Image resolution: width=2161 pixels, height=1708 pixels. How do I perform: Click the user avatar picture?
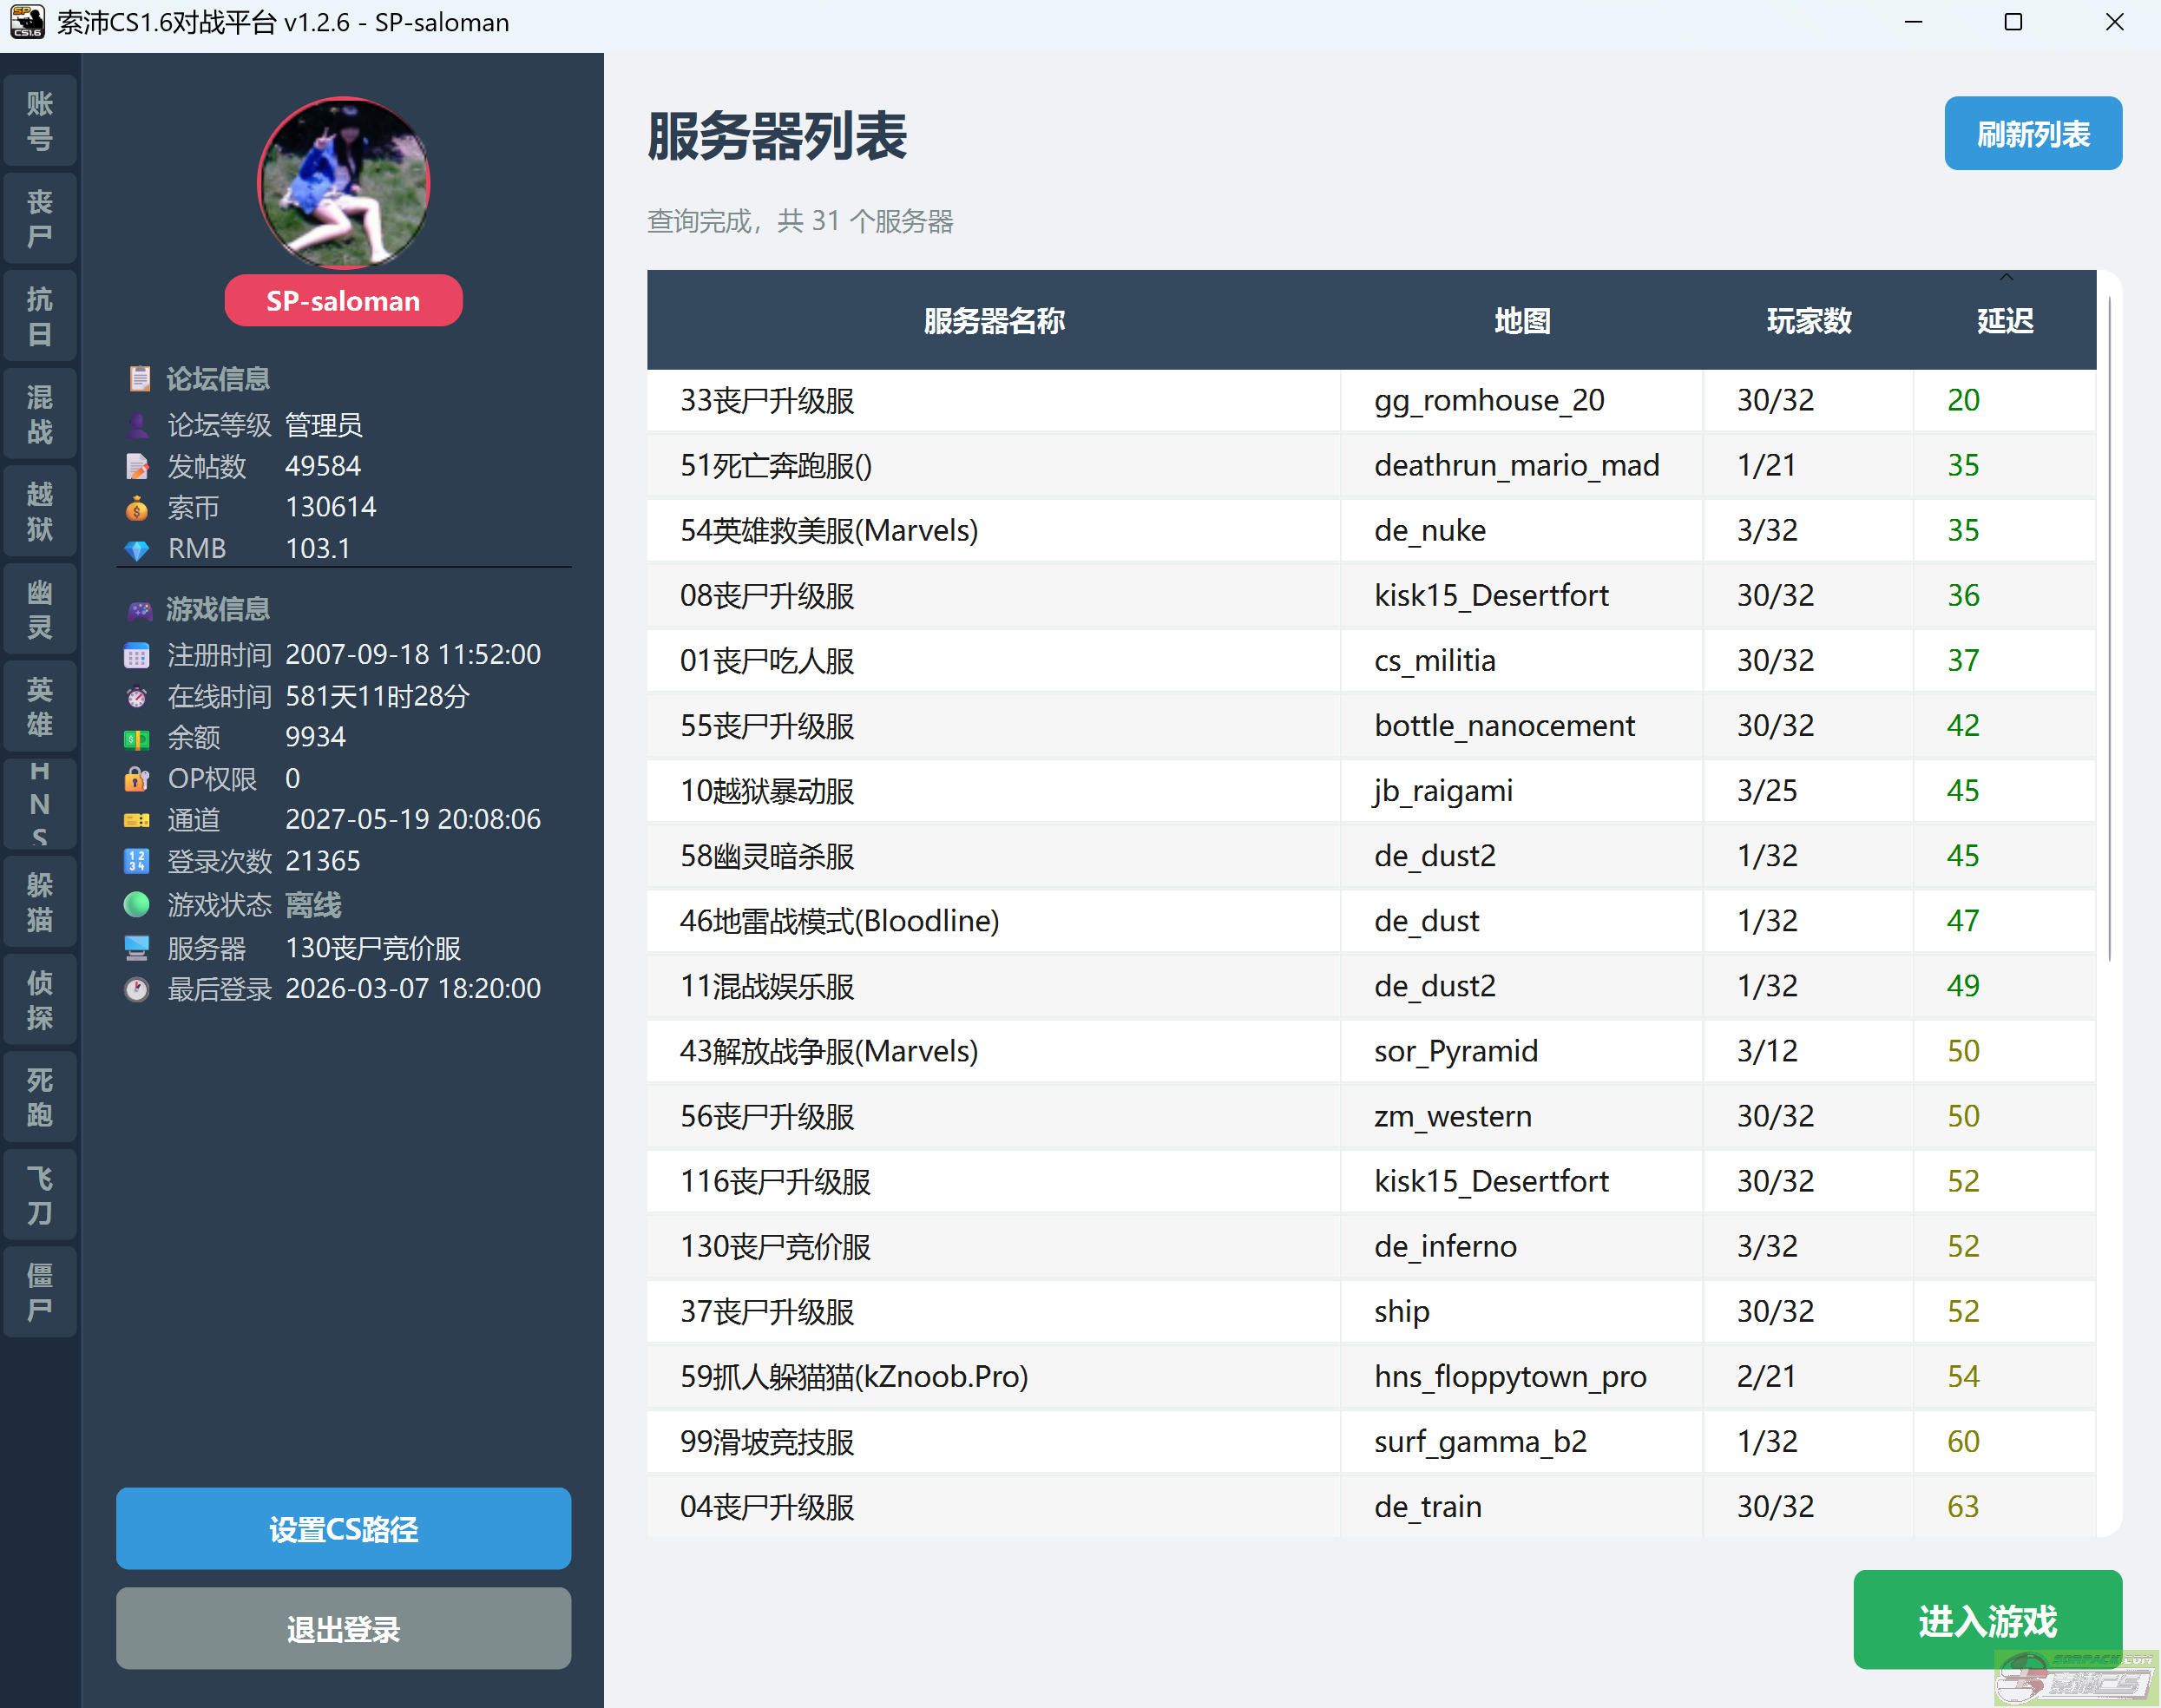[x=344, y=183]
